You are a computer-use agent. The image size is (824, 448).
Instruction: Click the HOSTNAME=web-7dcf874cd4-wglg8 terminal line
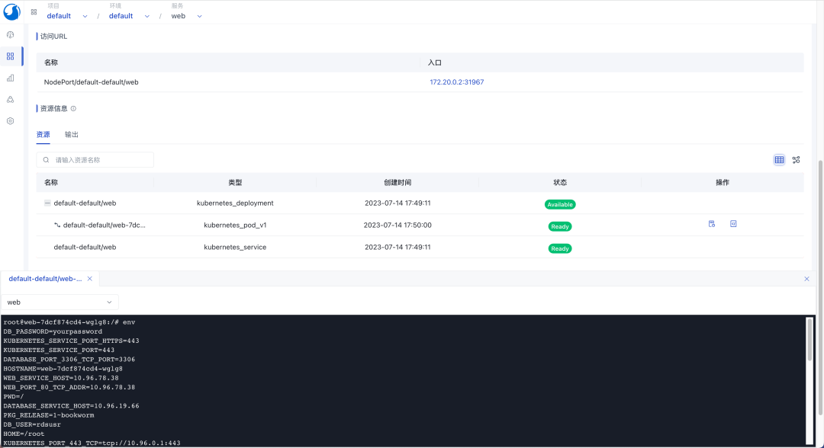(x=63, y=369)
